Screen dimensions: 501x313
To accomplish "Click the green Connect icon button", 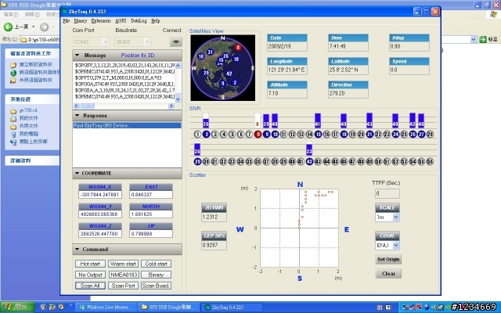I will click(175, 41).
